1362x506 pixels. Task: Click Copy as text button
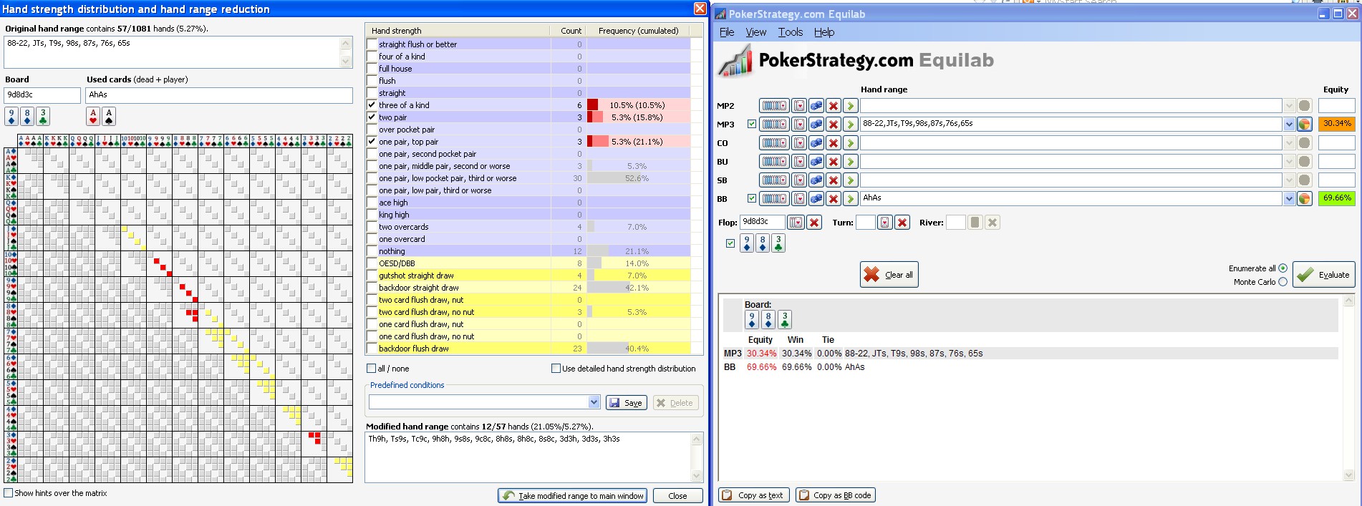pos(753,495)
